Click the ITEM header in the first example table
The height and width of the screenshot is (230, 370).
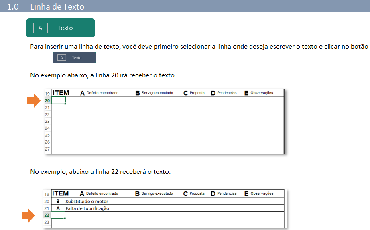point(61,93)
